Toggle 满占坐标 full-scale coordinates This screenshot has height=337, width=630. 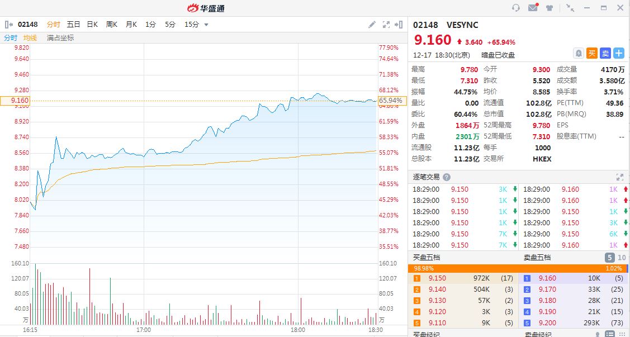60,38
